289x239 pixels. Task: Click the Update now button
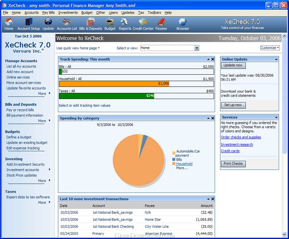pos(233,65)
